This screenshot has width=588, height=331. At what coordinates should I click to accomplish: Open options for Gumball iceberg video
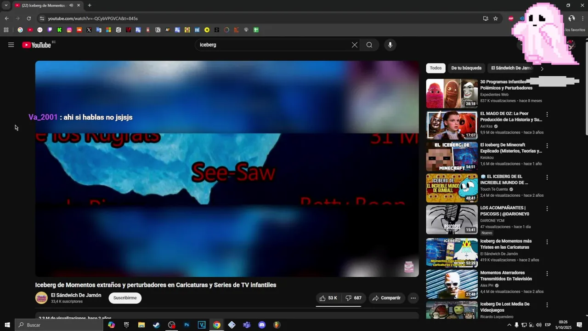547,177
